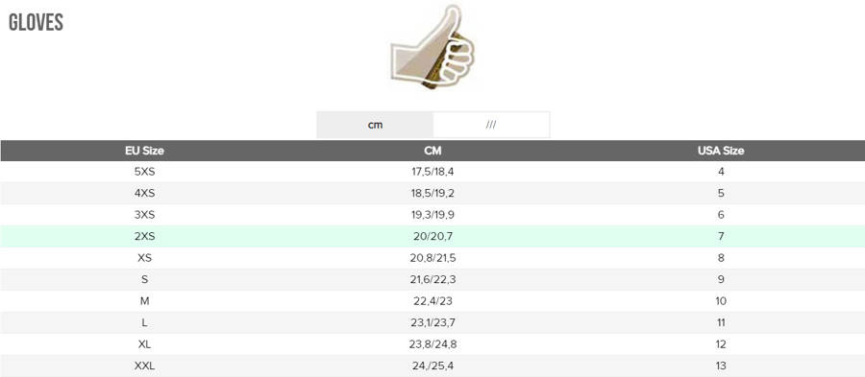The height and width of the screenshot is (377, 865).
Task: Select the 3XS size row
Action: [x=432, y=215]
